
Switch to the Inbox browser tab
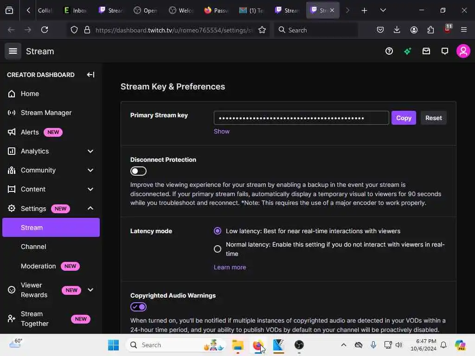76,10
